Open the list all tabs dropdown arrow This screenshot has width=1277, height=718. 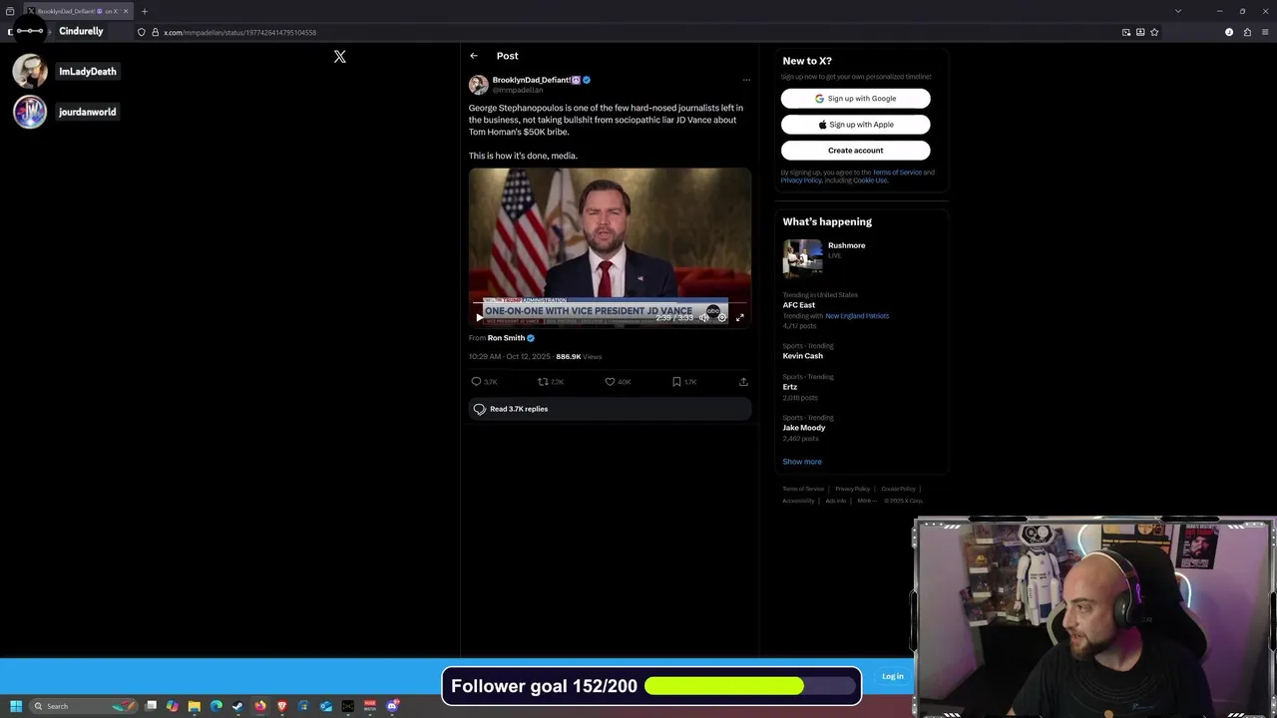(x=1178, y=11)
